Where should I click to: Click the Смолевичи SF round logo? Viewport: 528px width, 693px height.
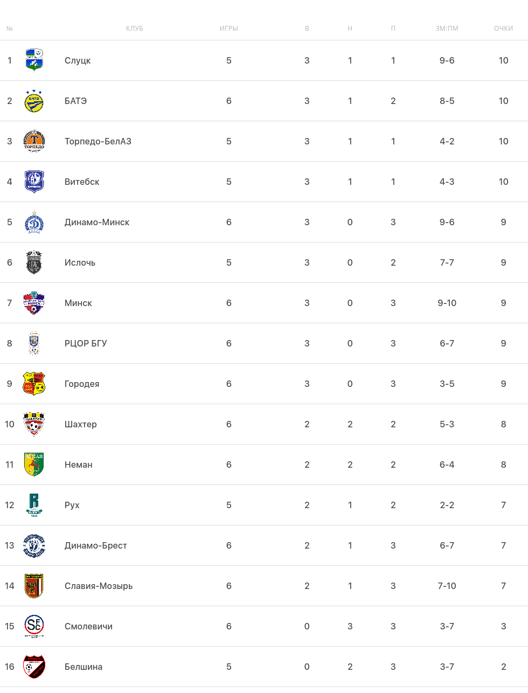click(x=34, y=626)
